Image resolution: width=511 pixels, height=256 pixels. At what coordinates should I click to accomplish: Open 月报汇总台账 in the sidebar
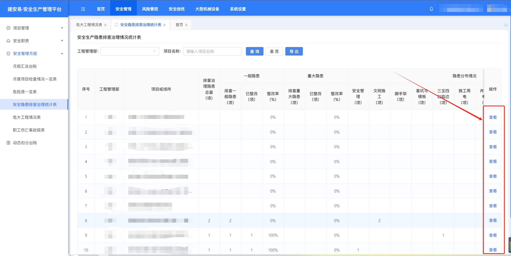25,66
